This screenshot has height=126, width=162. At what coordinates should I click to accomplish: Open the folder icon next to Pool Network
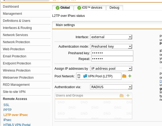tap(124, 76)
